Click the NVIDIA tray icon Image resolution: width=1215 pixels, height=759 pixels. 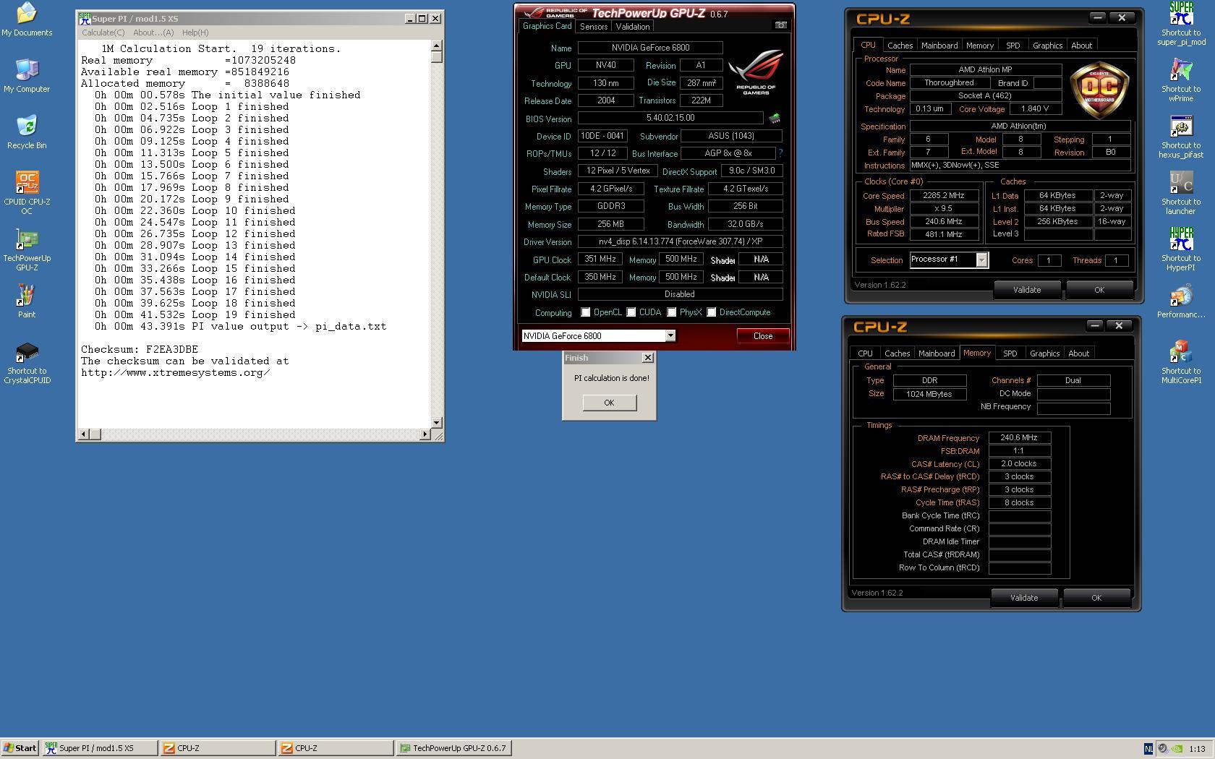[1177, 749]
